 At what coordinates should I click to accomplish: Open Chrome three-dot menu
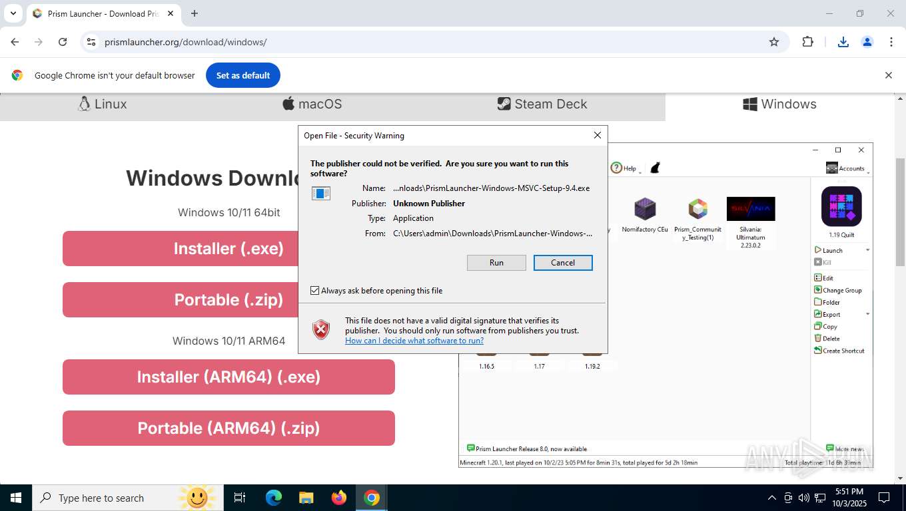coord(891,42)
